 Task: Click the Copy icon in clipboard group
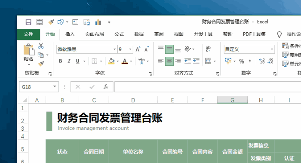pos(41,55)
